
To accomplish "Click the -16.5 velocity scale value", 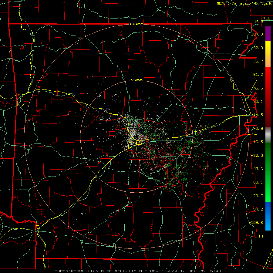I will (x=257, y=142).
